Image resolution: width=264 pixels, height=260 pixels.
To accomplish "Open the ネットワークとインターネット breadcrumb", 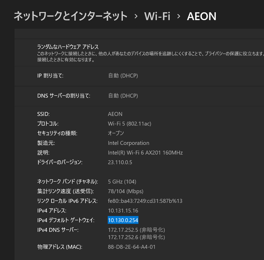I will [x=70, y=16].
